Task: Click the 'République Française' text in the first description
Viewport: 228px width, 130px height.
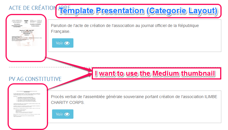Action: [x=125, y=28]
